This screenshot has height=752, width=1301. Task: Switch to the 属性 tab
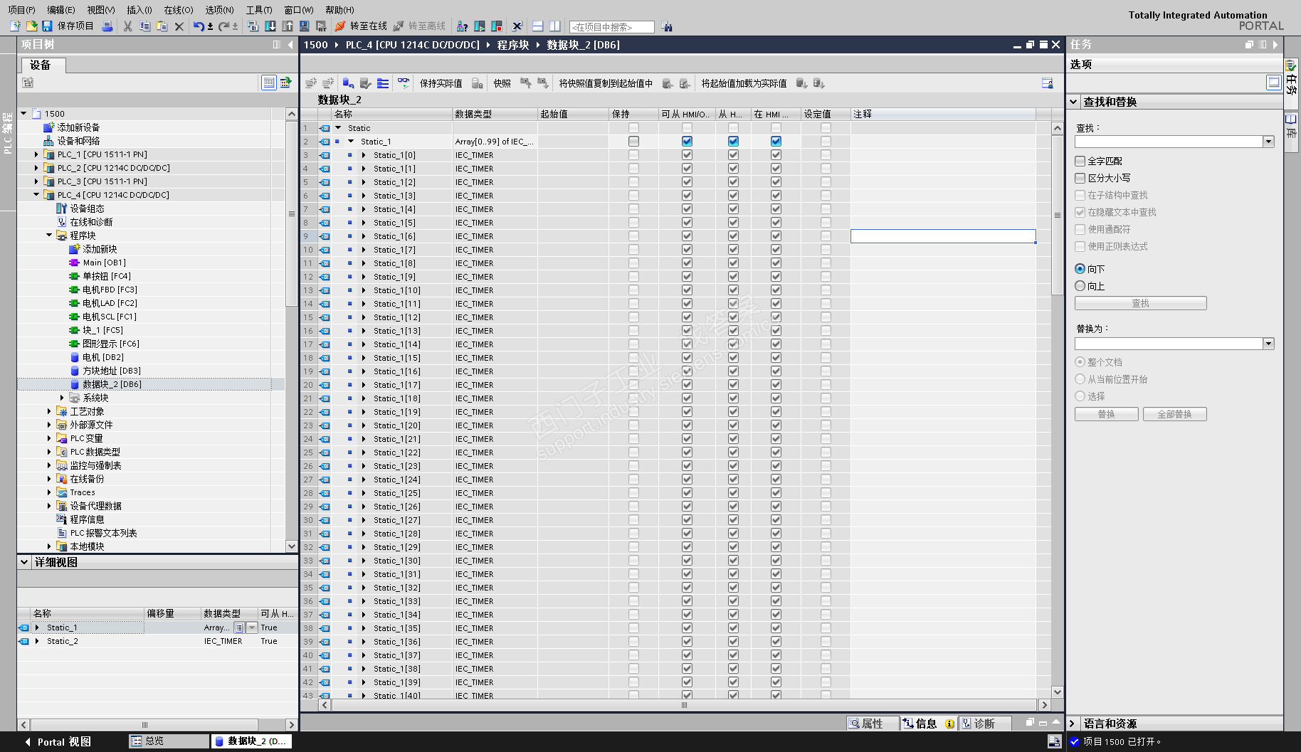[x=872, y=724]
